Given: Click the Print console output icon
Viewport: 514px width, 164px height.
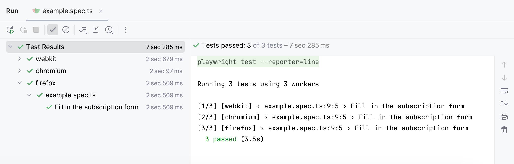Looking at the screenshot, I should [504, 117].
